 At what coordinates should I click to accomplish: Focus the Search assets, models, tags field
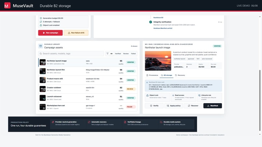point(71,54)
